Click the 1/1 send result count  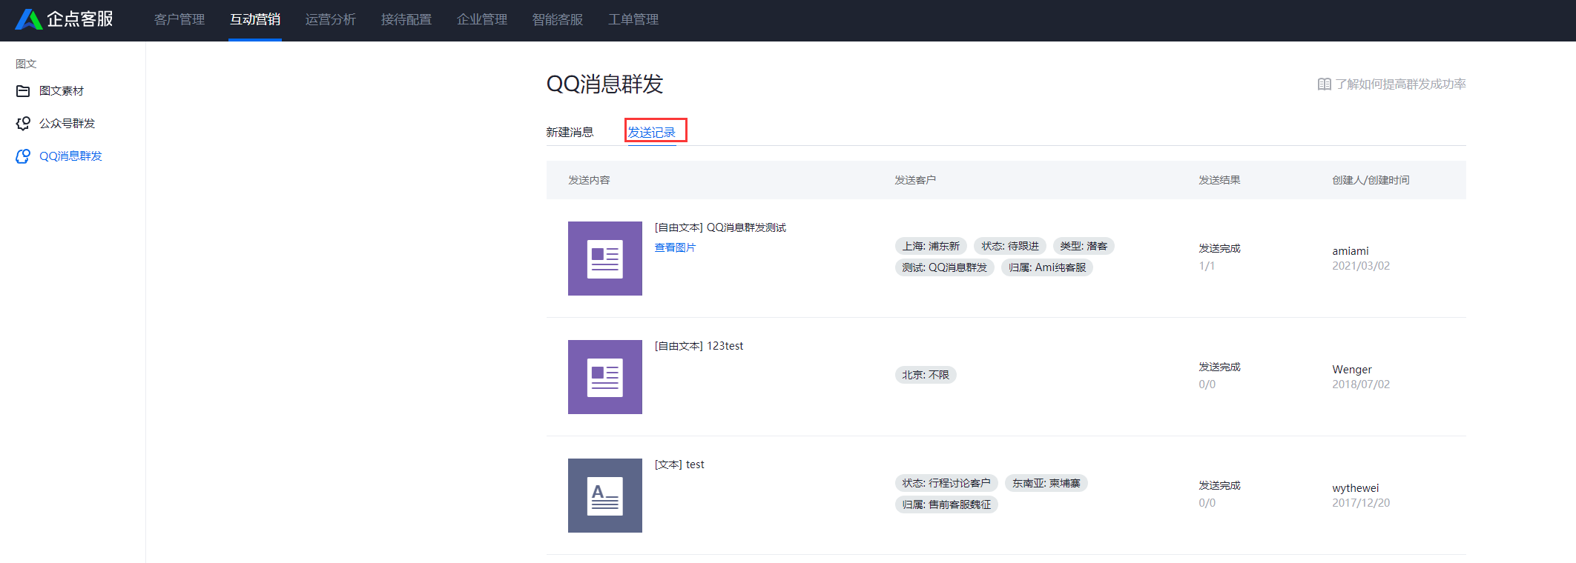tap(1207, 266)
